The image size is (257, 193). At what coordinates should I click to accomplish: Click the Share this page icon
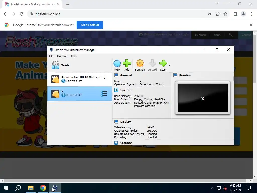tap(217, 14)
